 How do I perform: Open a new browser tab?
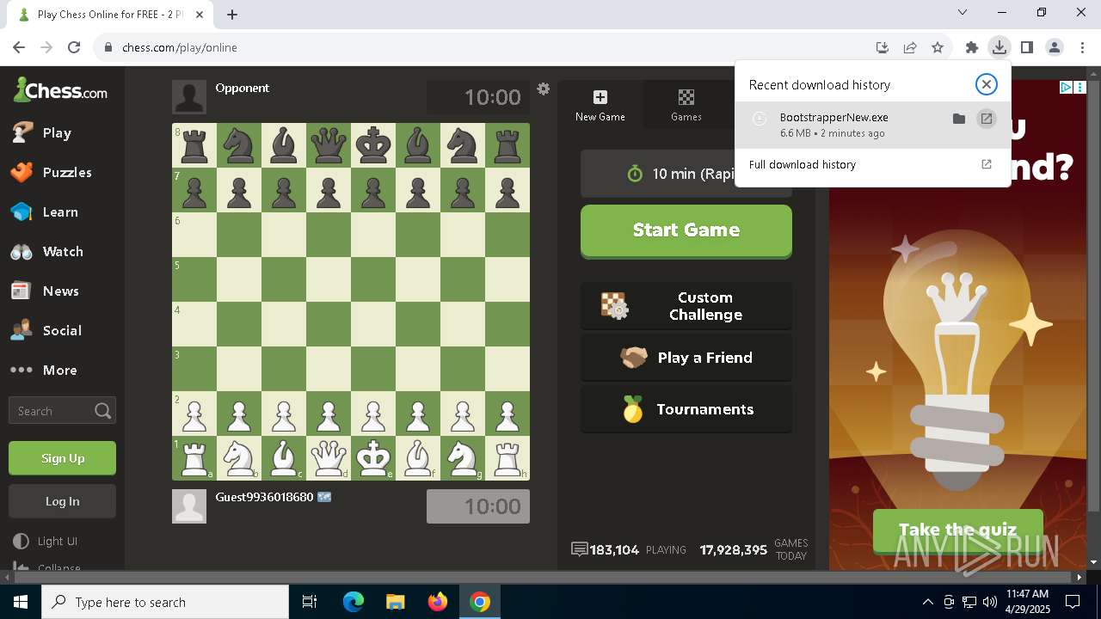[x=232, y=14]
